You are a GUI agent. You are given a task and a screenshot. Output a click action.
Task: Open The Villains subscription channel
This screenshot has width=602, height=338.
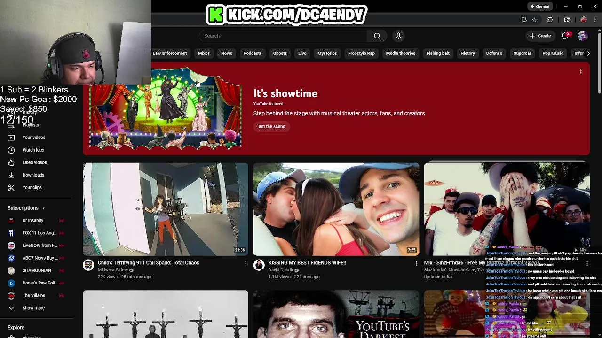click(36, 295)
